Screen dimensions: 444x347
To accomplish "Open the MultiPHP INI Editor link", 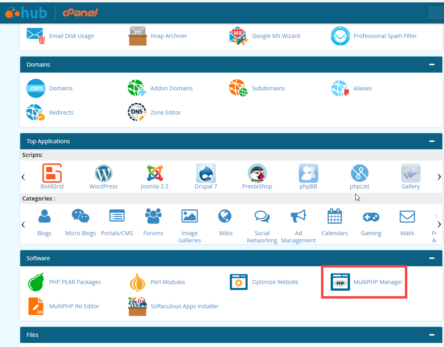I will [74, 306].
